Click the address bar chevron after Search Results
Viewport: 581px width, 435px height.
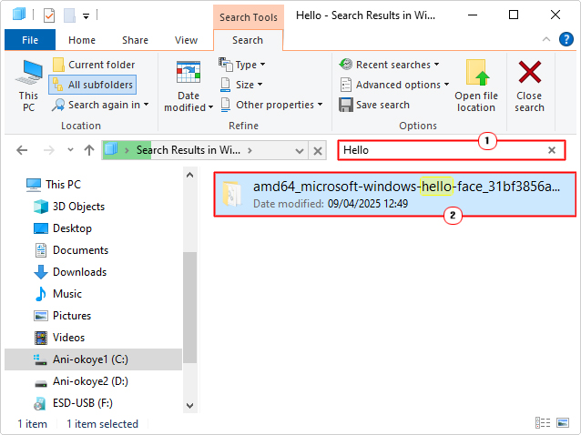[x=250, y=150]
